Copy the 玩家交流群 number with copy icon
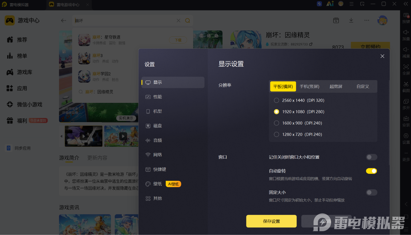The width and height of the screenshot is (411, 235). pos(311,44)
